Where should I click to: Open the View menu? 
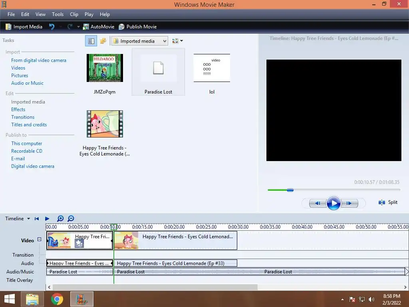click(x=40, y=14)
